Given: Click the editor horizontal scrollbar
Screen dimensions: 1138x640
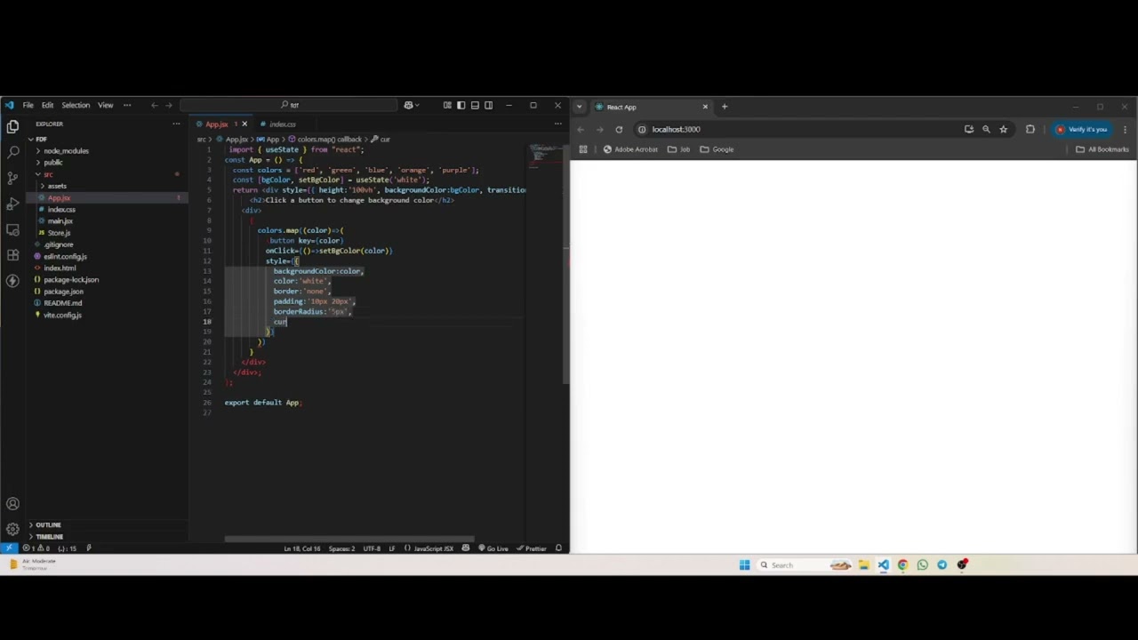Looking at the screenshot, I should pos(349,539).
